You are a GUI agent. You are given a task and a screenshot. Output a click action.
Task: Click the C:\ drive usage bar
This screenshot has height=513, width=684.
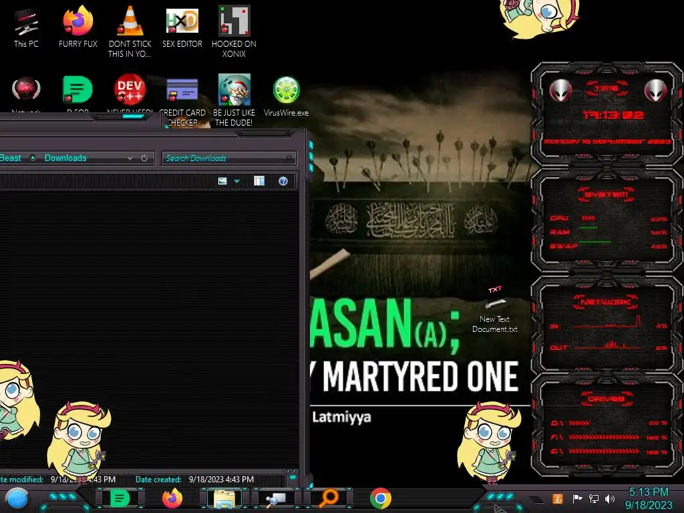[x=579, y=423]
